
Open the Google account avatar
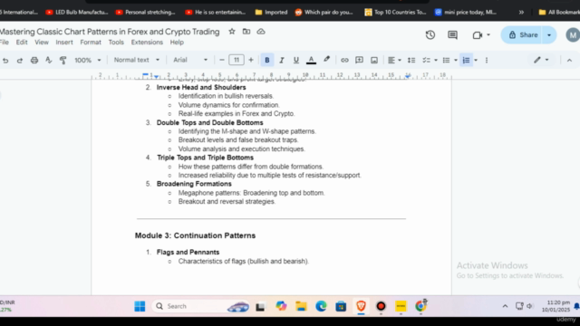[573, 35]
